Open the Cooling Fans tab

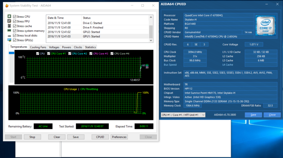tap(38, 47)
